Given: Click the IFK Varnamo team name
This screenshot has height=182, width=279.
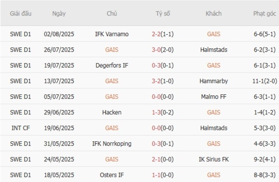Looking at the screenshot, I should click(112, 34).
